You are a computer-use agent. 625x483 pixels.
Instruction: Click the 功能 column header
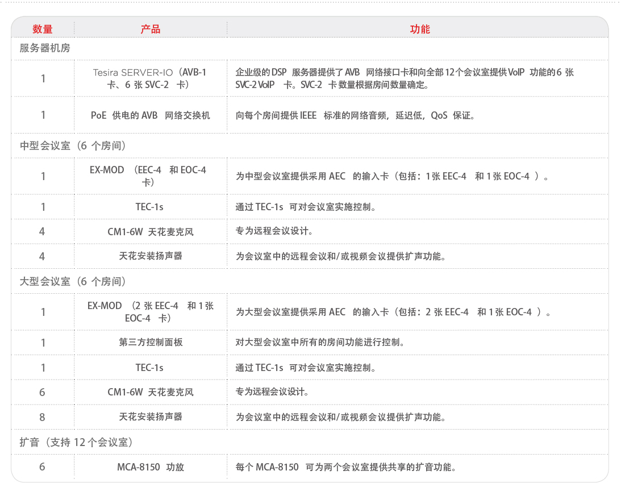pos(420,29)
